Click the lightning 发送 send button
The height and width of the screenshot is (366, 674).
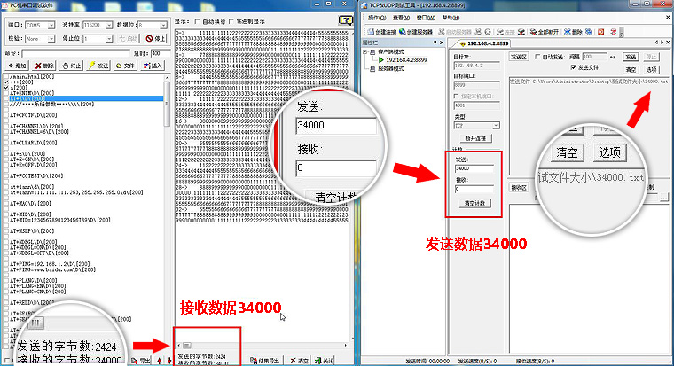pyautogui.click(x=98, y=66)
